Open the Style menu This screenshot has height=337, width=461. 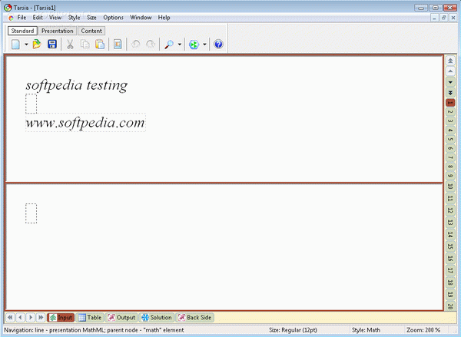[x=74, y=18]
